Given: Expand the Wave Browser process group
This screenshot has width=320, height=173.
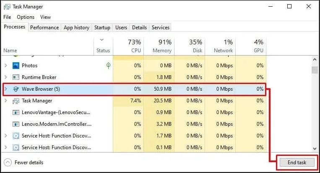Looking at the screenshot, I should pyautogui.click(x=5, y=89).
